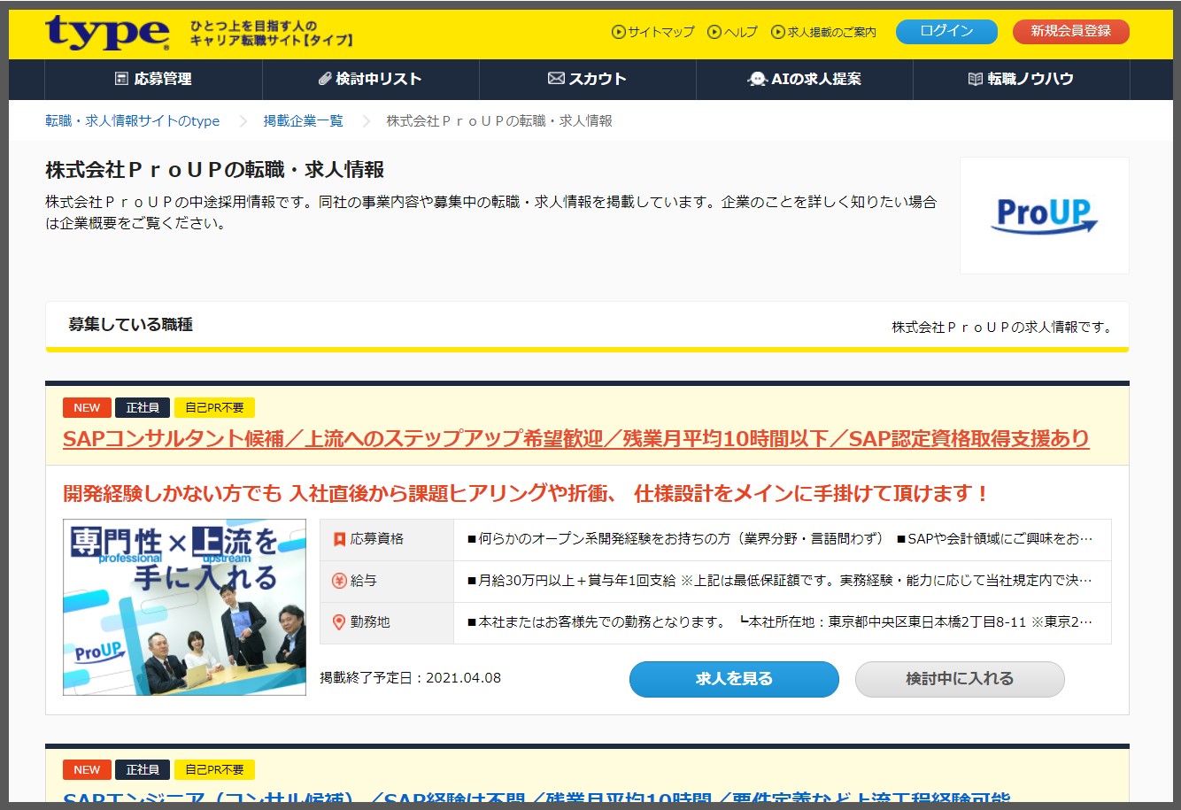Click the 勤務地 location pin icon
The width and height of the screenshot is (1181, 810).
pyautogui.click(x=339, y=622)
